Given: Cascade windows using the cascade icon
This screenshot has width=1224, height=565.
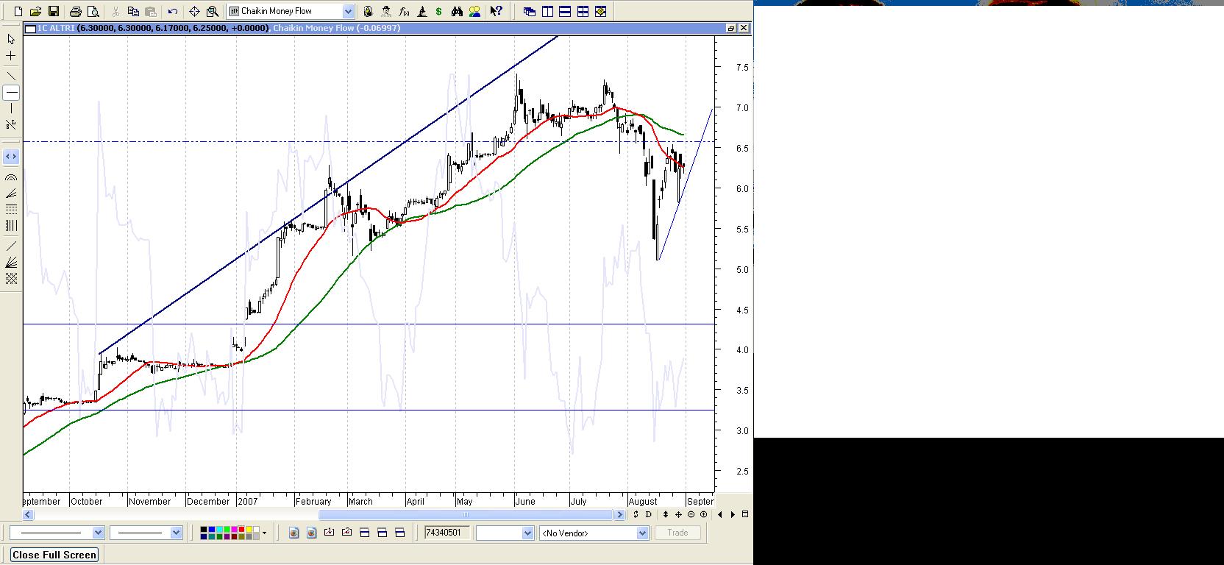Looking at the screenshot, I should [x=529, y=11].
